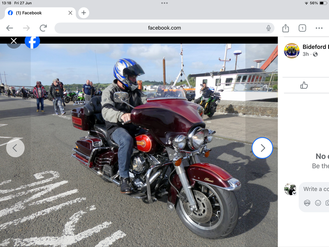The width and height of the screenshot is (329, 247).
Task: Attach a photo using camera icon
Action: click(x=327, y=203)
